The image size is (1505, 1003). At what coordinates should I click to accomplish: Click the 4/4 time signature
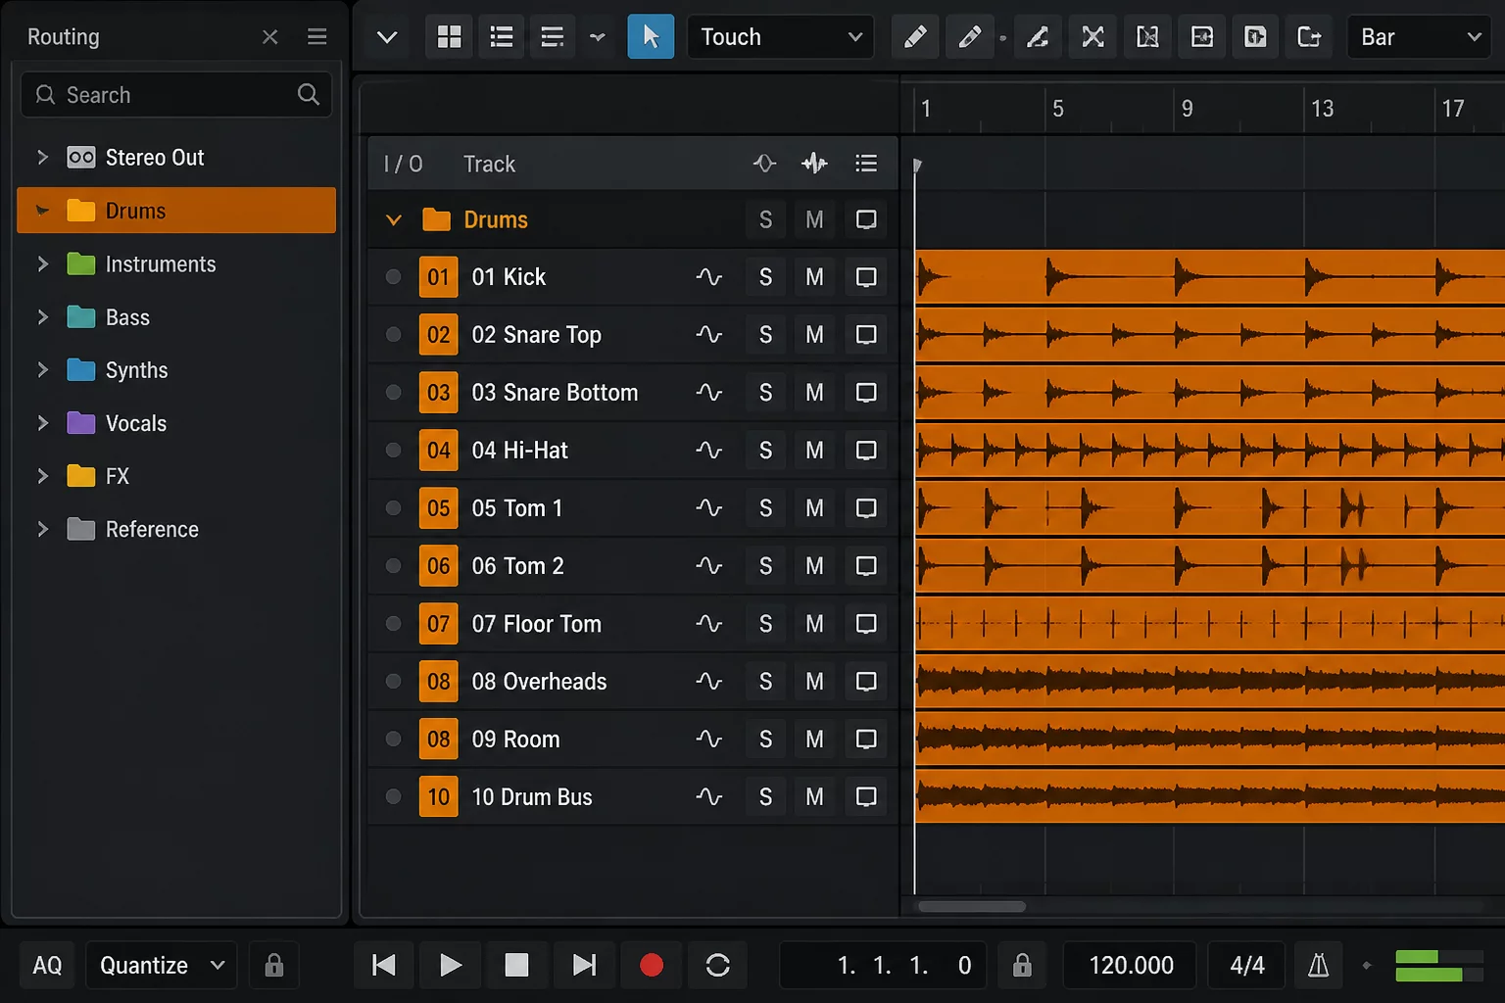pos(1247,966)
